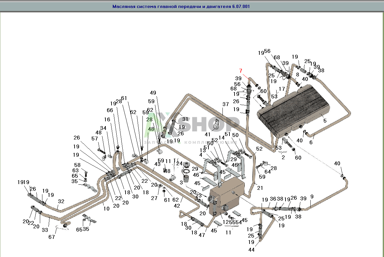
Task: Click part number 41 bracket label
Action: [208, 134]
